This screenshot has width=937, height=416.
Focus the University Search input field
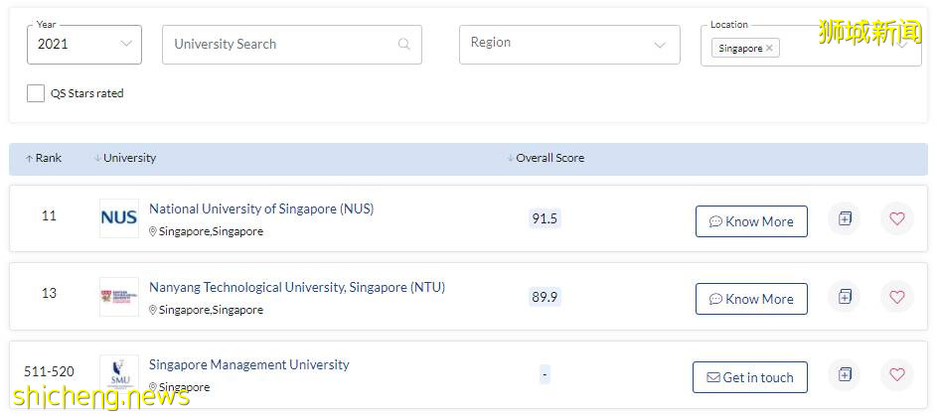click(280, 45)
